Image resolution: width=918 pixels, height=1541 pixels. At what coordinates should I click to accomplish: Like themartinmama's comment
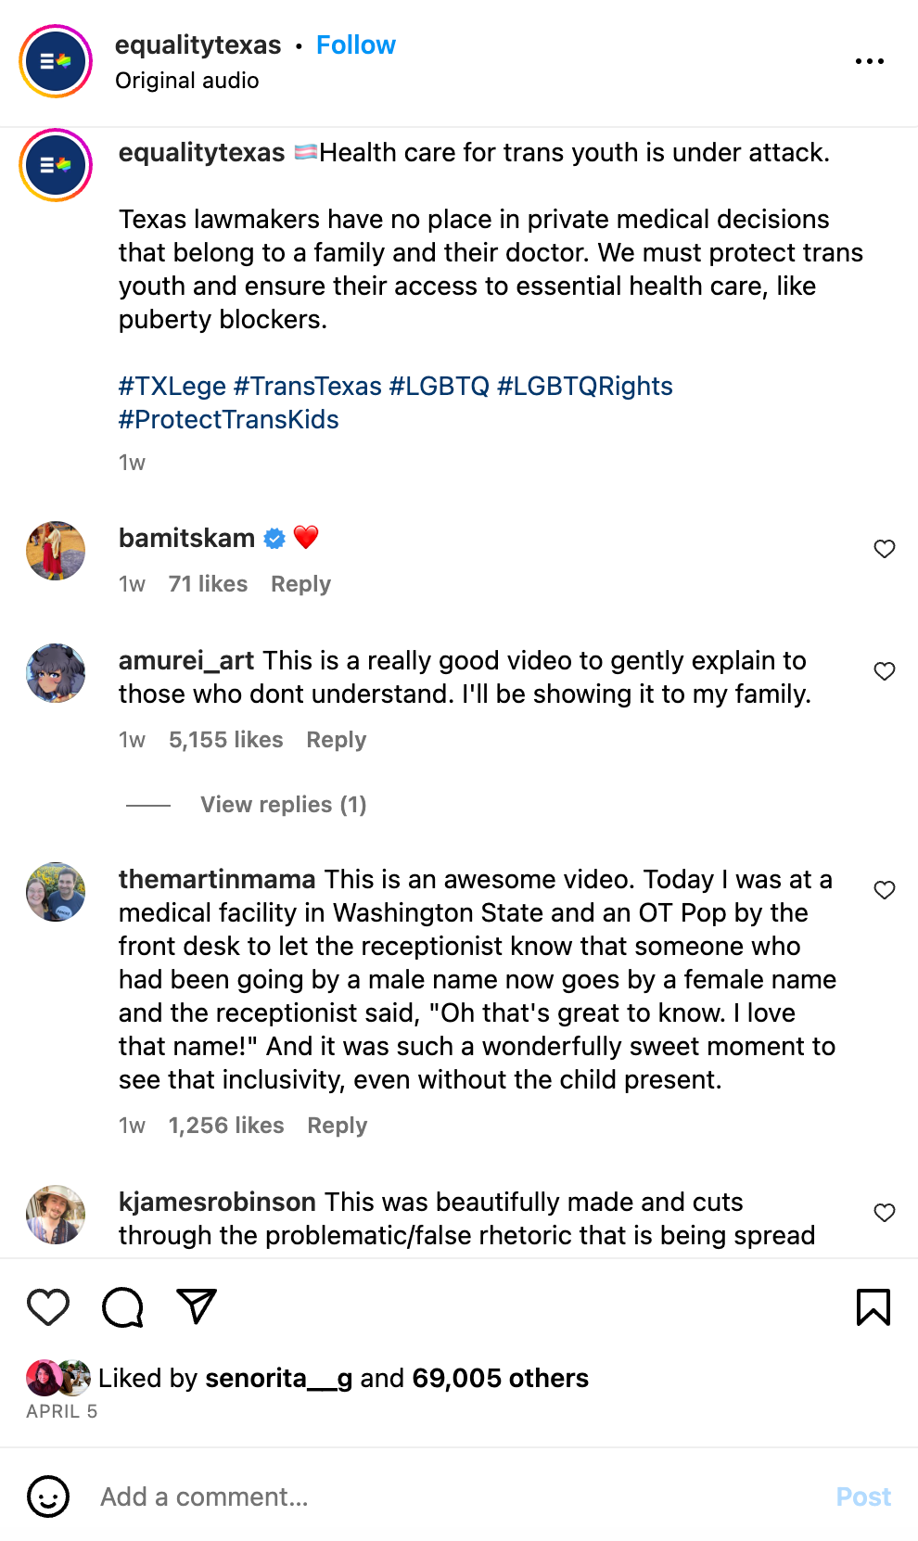885,890
